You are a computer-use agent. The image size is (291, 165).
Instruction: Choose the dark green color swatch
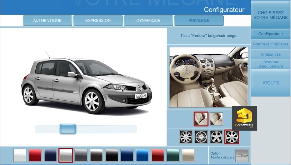tap(173, 155)
